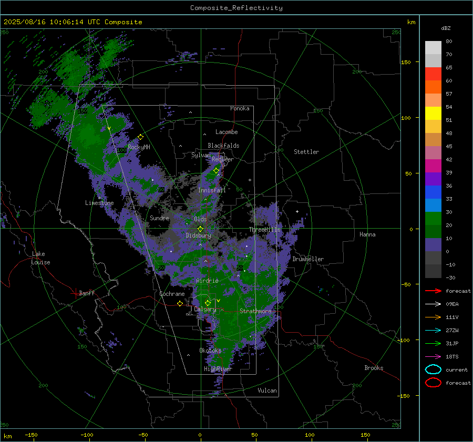Click the yellow diamond marker below RedDeer
Image resolution: width=473 pixels, height=442 pixels.
tap(217, 171)
